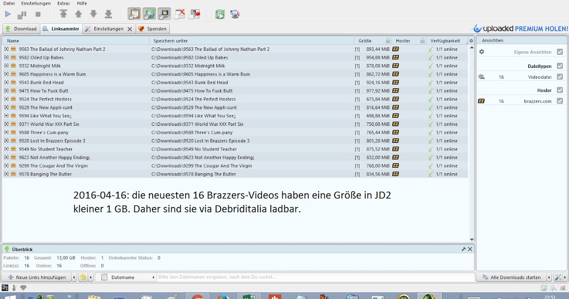Expand package 9543 Bunk Bed Head
This screenshot has height=299, width=569.
6,83
